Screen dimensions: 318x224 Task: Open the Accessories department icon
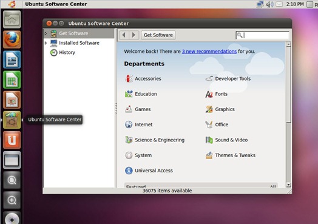[129, 78]
